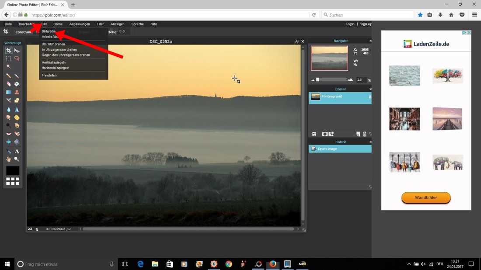The width and height of the screenshot is (481, 270).
Task: Click the Sign up link
Action: [x=366, y=24]
